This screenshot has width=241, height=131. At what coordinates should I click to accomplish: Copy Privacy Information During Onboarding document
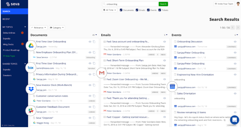point(94,74)
